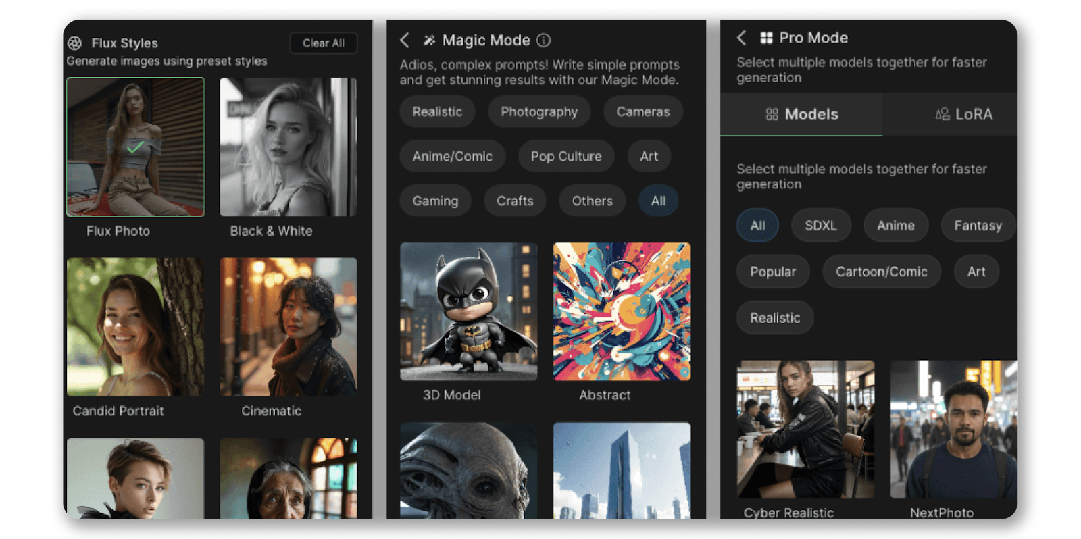Select the Black & White style thumbnail
The image size is (1081, 539).
288,147
